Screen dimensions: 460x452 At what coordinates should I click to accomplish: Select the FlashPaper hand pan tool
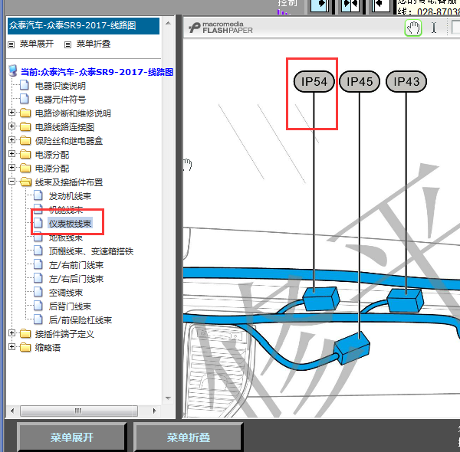click(413, 28)
